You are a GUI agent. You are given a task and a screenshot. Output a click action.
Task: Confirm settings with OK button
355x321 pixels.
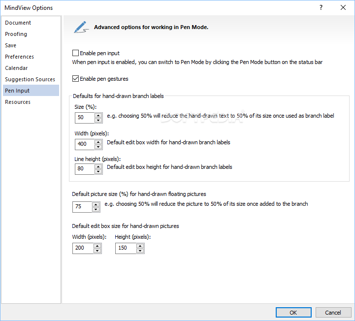293,313
